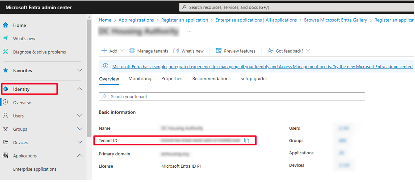Click the Devices icon in the sidebar
Screen dimensions: 415x182
pyautogui.click(x=6, y=142)
